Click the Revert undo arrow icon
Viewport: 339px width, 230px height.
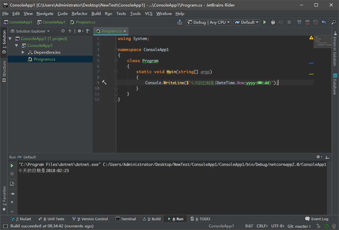[324, 22]
